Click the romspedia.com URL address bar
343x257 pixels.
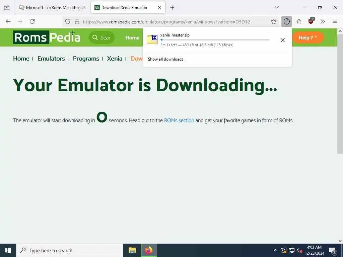click(166, 22)
